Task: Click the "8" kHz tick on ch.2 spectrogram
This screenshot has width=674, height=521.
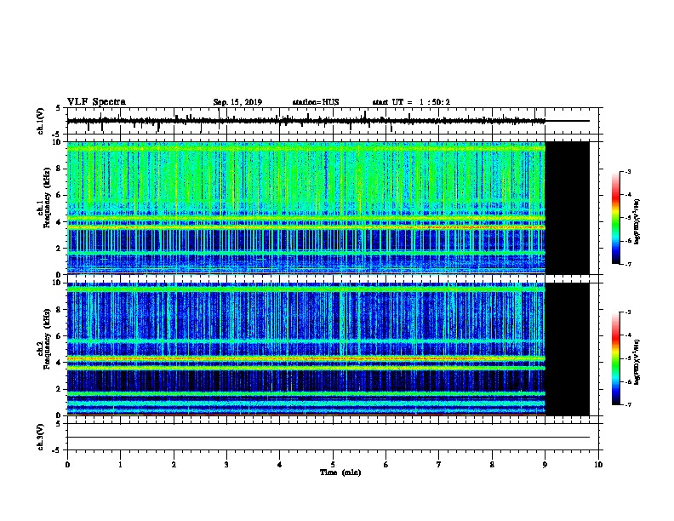Action: 59,310
